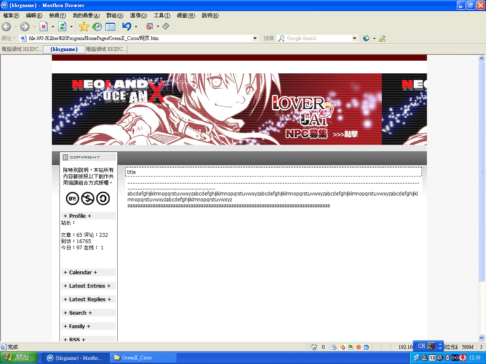Open Favorites with the yellow star icon
Screen dimensions: 486x364
click(x=84, y=27)
